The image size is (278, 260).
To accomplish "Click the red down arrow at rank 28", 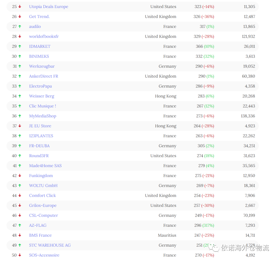I will click(20, 36).
